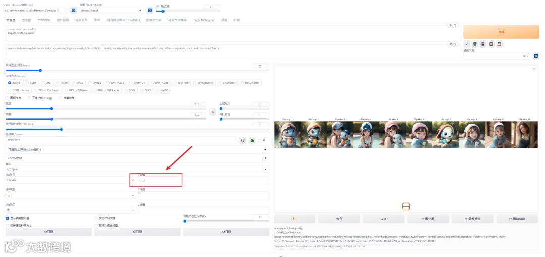Click the clipboard style apply icon

point(491,44)
